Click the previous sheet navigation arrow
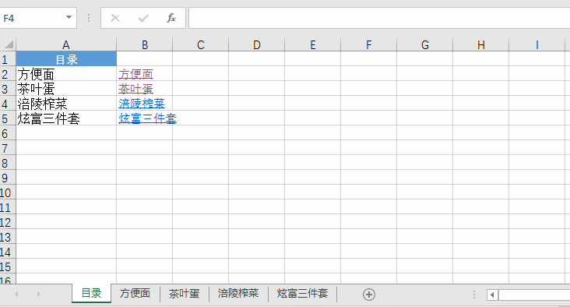Viewport: 570px width, 307px height. tap(16, 294)
